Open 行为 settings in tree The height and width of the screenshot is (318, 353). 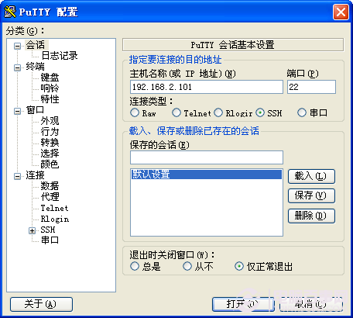coord(50,132)
